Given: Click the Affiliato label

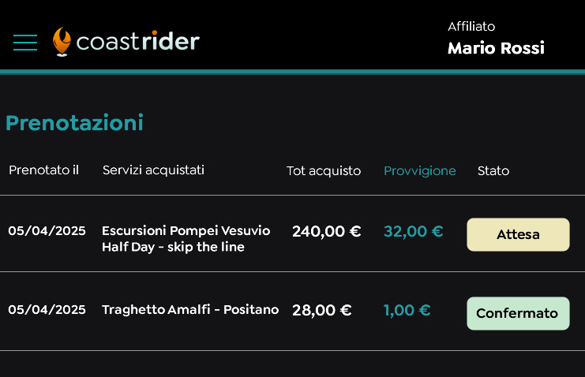Looking at the screenshot, I should tap(471, 26).
